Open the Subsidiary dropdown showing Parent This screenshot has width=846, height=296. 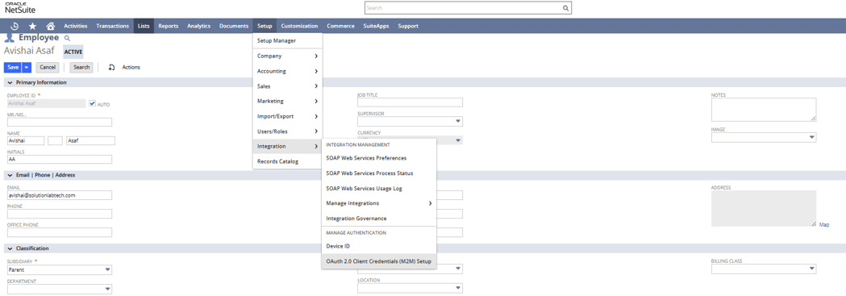(x=60, y=269)
